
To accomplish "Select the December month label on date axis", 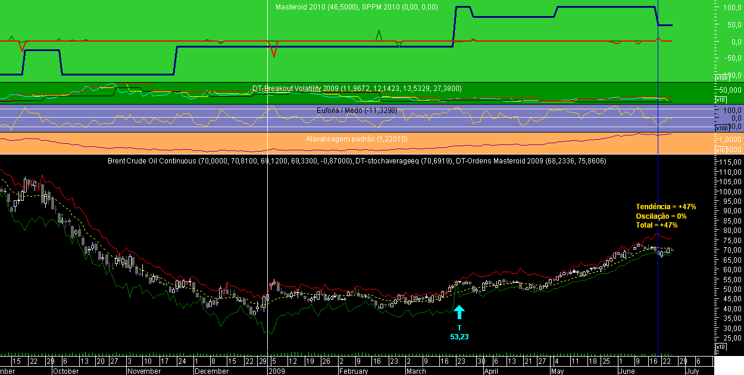I will [x=211, y=371].
